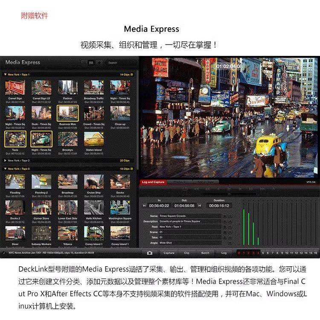This screenshot has height=320, width=320.
Task: Click the mark Out point icon
Action: [x=199, y=206]
